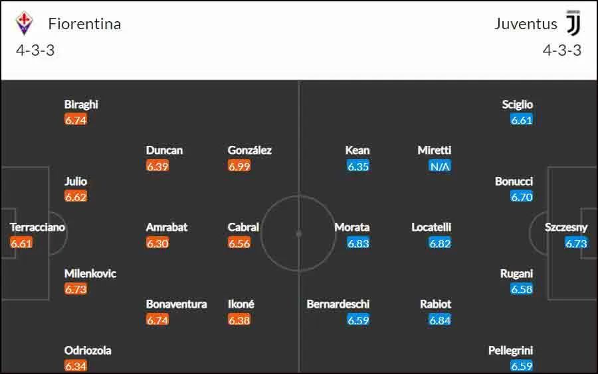Click the Juventus club logo icon
The width and height of the screenshot is (598, 374).
573,23
